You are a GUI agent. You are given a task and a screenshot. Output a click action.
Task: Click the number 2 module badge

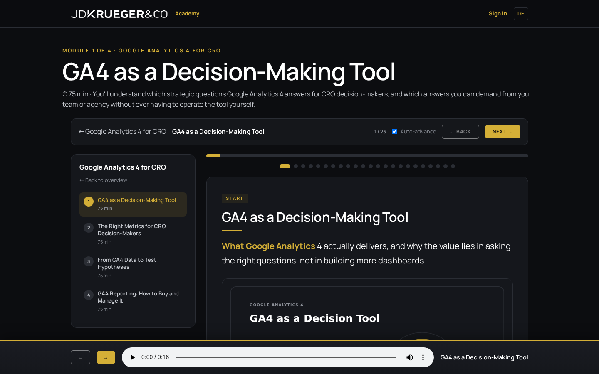89,228
